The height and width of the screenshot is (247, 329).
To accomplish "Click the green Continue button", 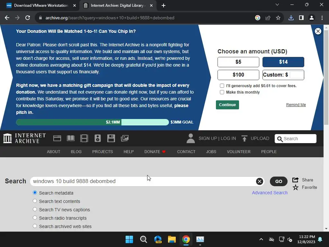I will click(x=227, y=105).
